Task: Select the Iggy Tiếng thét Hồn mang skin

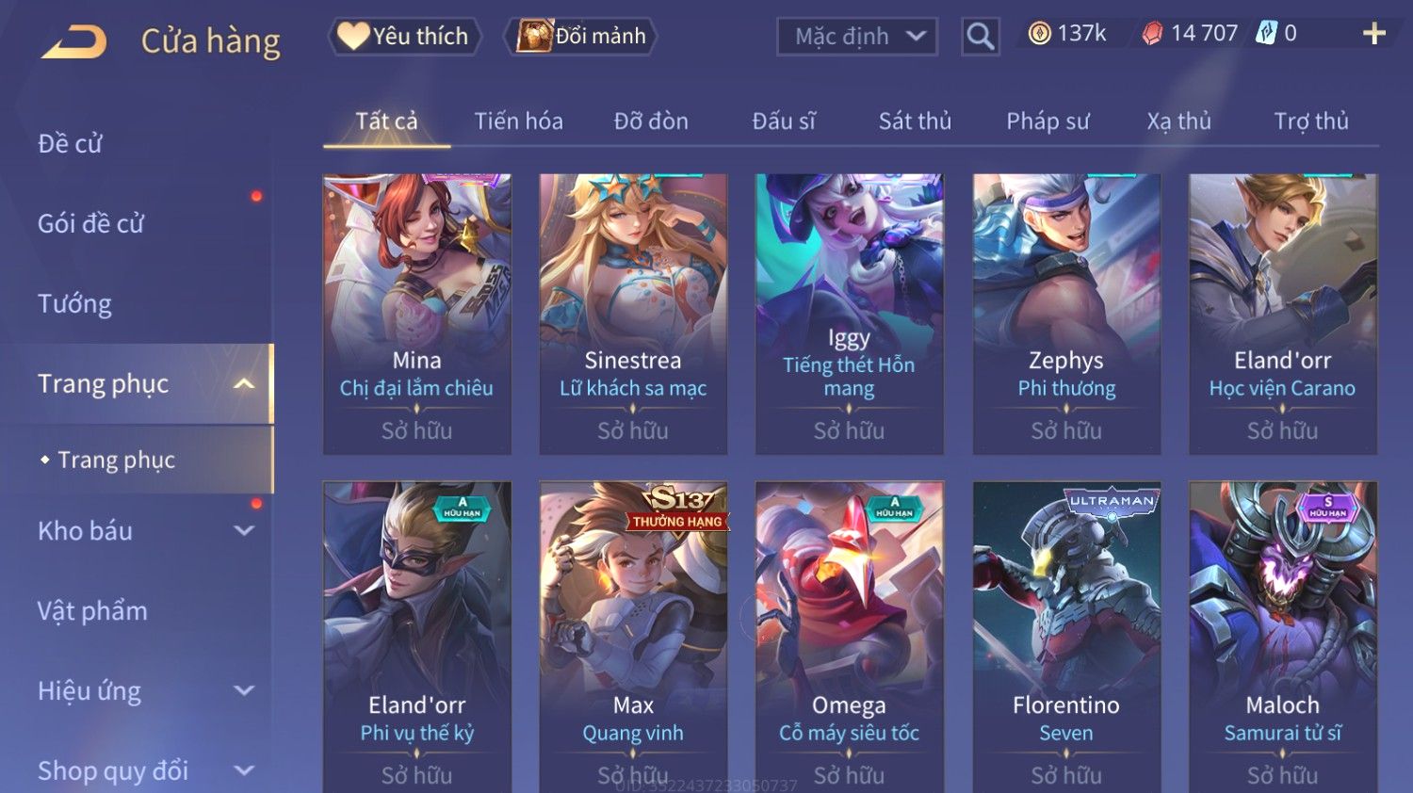Action: [x=849, y=315]
